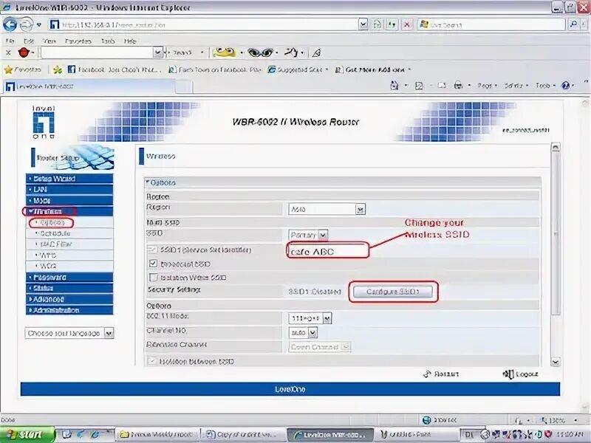Click the Logout icon link

coord(508,374)
